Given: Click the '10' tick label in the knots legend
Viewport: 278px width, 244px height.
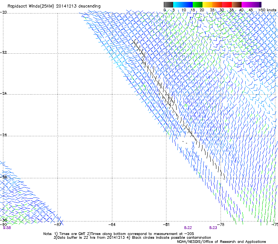Looking at the screenshot, I should click(184, 10).
